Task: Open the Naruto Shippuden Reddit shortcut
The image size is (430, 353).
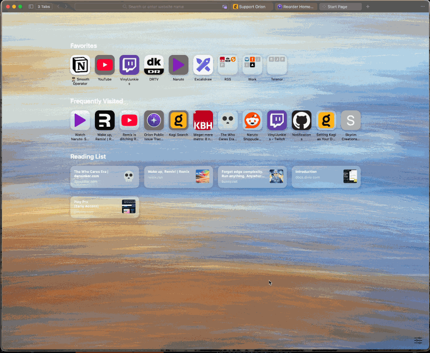Action: click(x=252, y=120)
